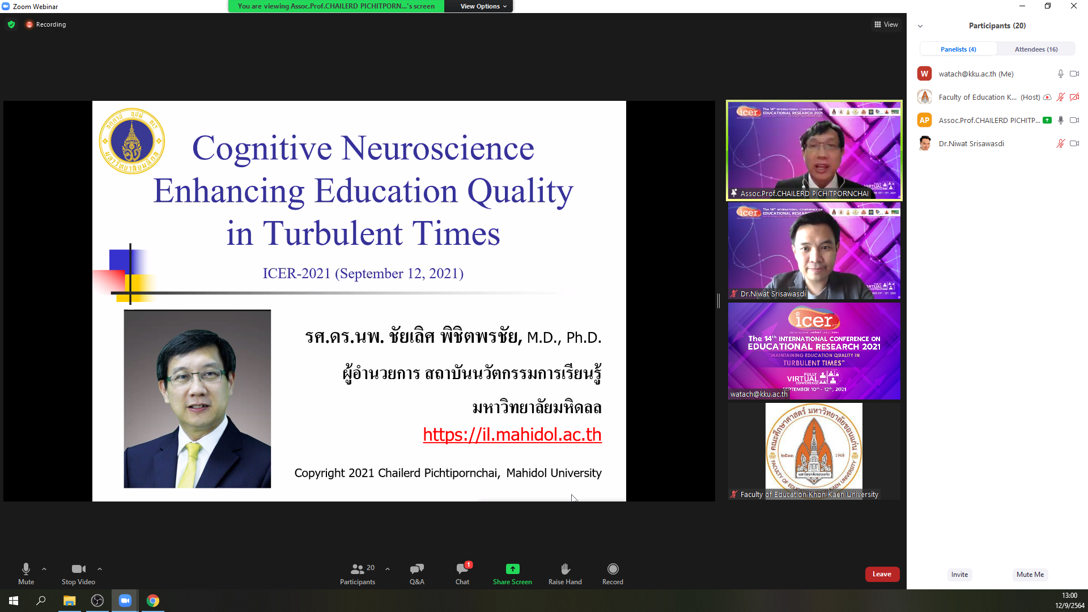
Task: Open the Participants panel from the toolbar
Action: pos(358,569)
